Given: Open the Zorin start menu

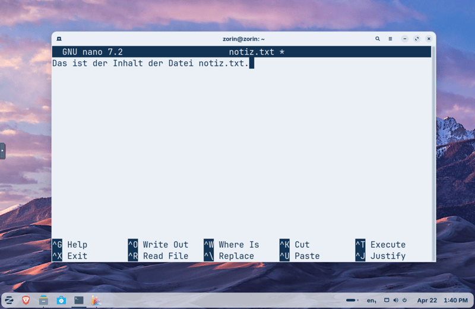Looking at the screenshot, I should (x=9, y=300).
